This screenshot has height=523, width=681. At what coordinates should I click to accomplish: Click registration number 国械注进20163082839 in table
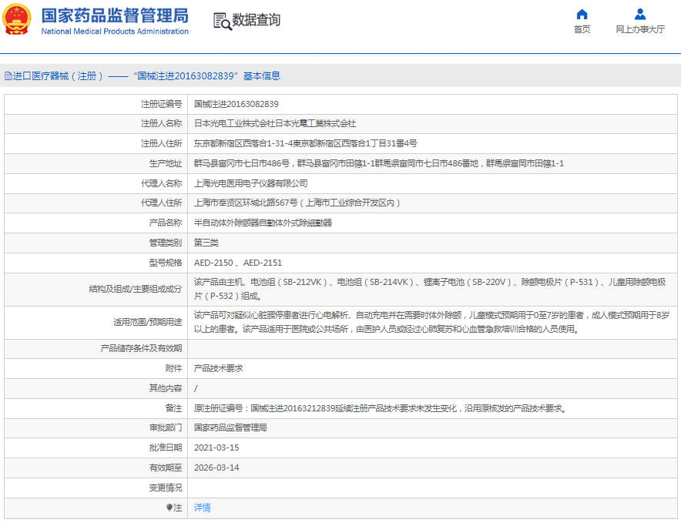(236, 103)
